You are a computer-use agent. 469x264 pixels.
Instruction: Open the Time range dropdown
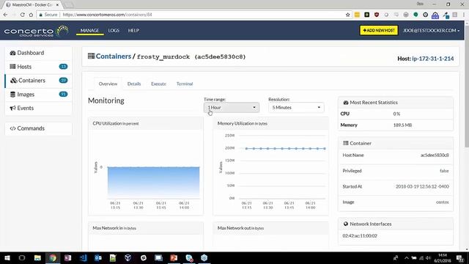point(232,108)
